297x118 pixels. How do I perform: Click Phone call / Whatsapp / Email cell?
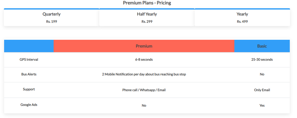pyautogui.click(x=144, y=90)
